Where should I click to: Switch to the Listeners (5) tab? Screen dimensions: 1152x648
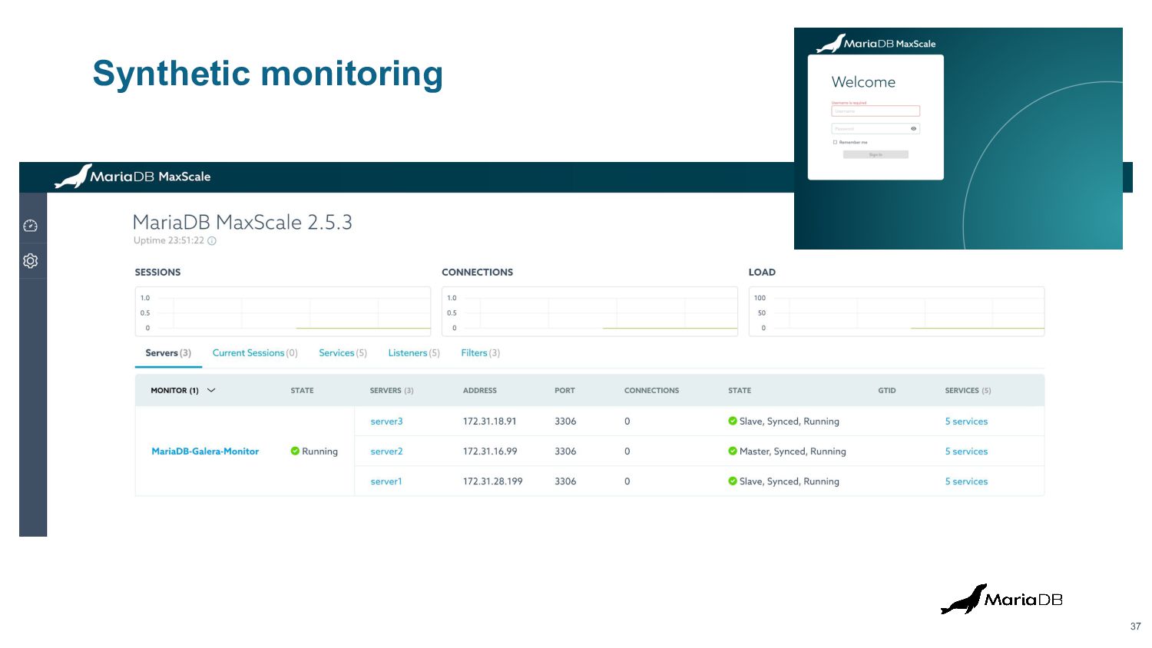414,353
